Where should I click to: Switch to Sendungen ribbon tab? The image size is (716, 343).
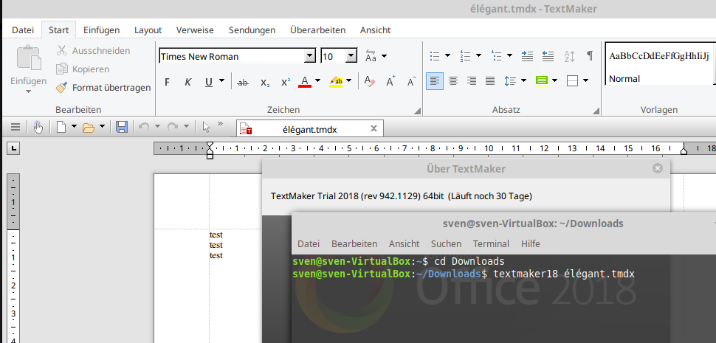[x=252, y=30]
